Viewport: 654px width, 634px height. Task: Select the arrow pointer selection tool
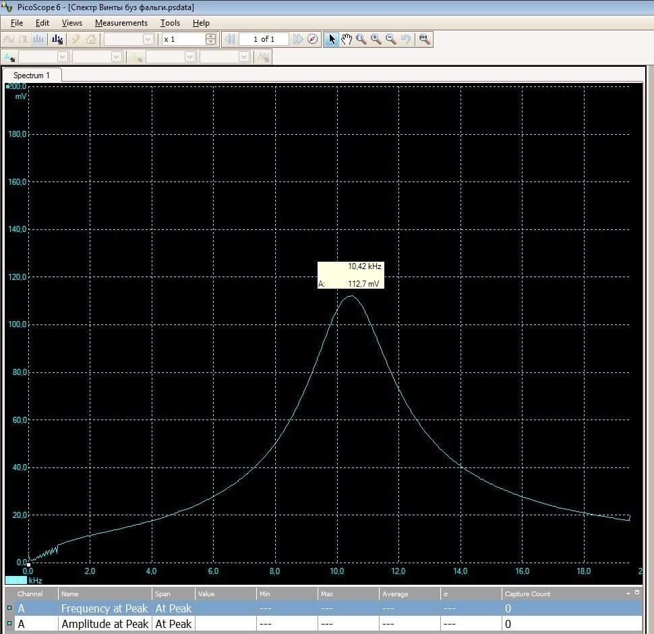coord(331,39)
